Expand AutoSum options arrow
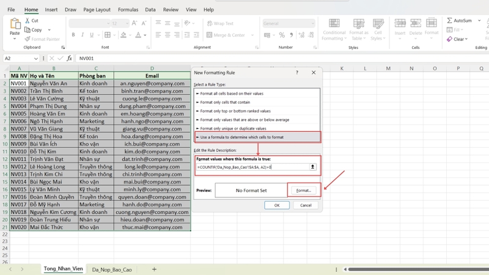 click(479, 21)
